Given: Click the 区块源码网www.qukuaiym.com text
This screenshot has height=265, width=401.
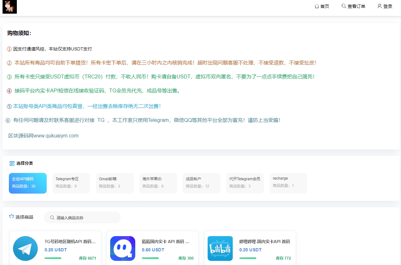Looking at the screenshot, I should point(43,136).
